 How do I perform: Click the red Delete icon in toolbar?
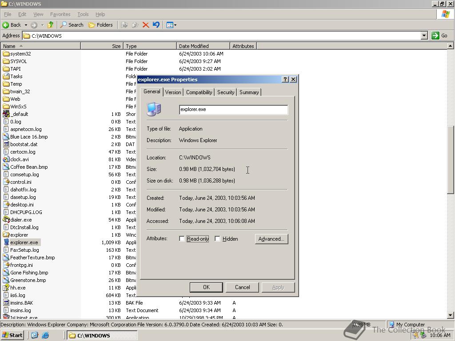[146, 25]
